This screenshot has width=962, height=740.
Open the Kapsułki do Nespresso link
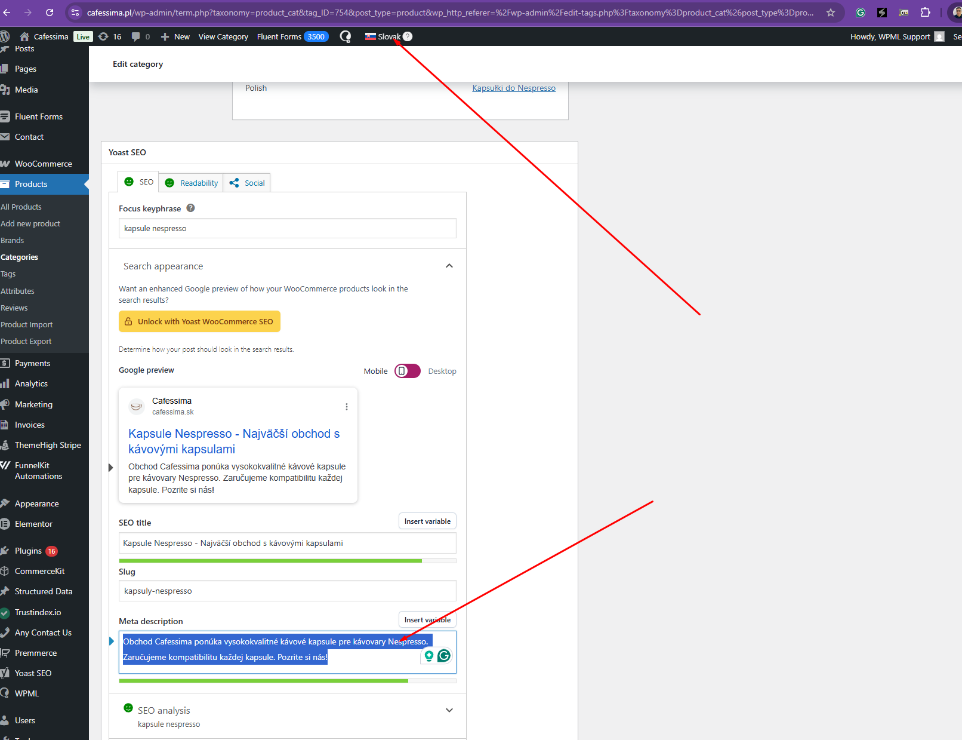pyautogui.click(x=513, y=88)
